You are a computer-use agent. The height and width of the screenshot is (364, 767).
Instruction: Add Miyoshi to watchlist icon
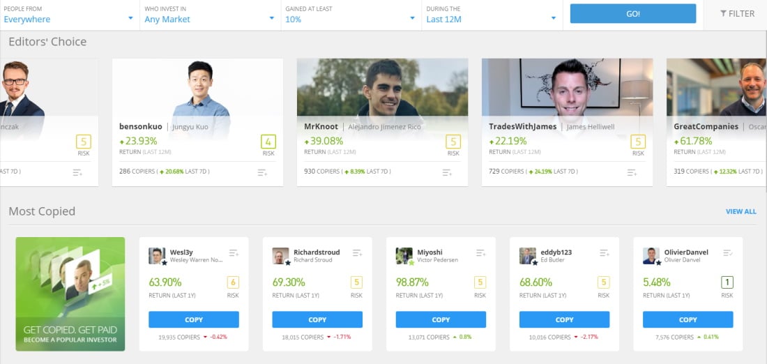481,253
